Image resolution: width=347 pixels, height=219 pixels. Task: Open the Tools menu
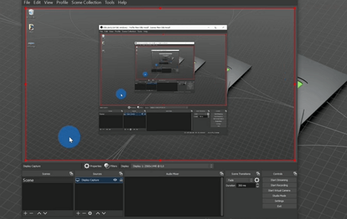point(109,3)
